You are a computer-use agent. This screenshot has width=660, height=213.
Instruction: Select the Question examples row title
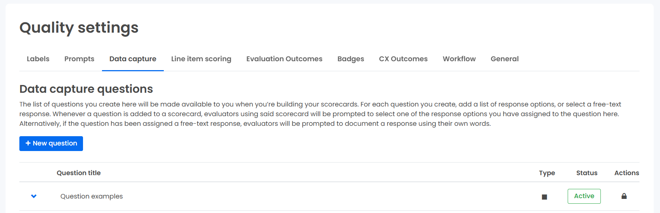(92, 196)
